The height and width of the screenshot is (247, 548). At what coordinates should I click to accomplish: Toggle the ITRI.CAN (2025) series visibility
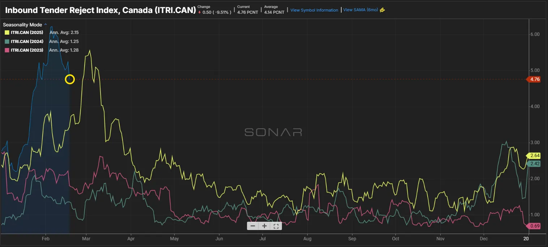27,32
